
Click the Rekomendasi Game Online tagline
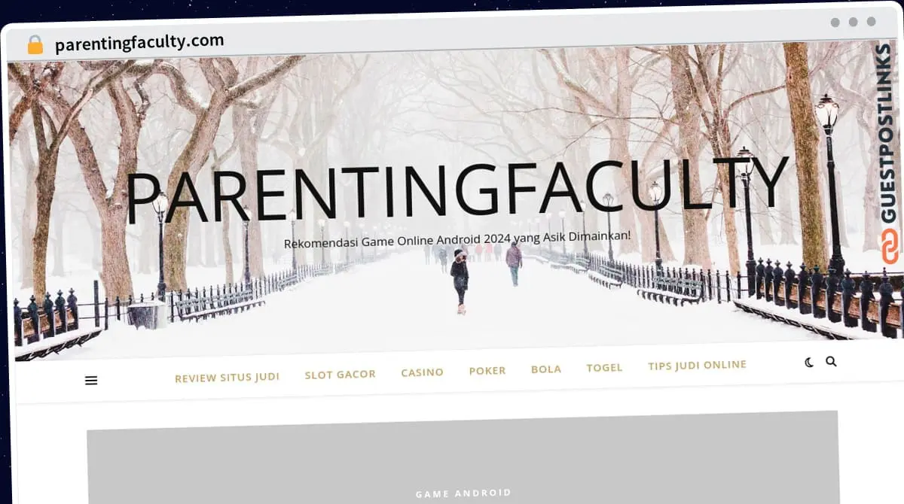click(x=457, y=240)
